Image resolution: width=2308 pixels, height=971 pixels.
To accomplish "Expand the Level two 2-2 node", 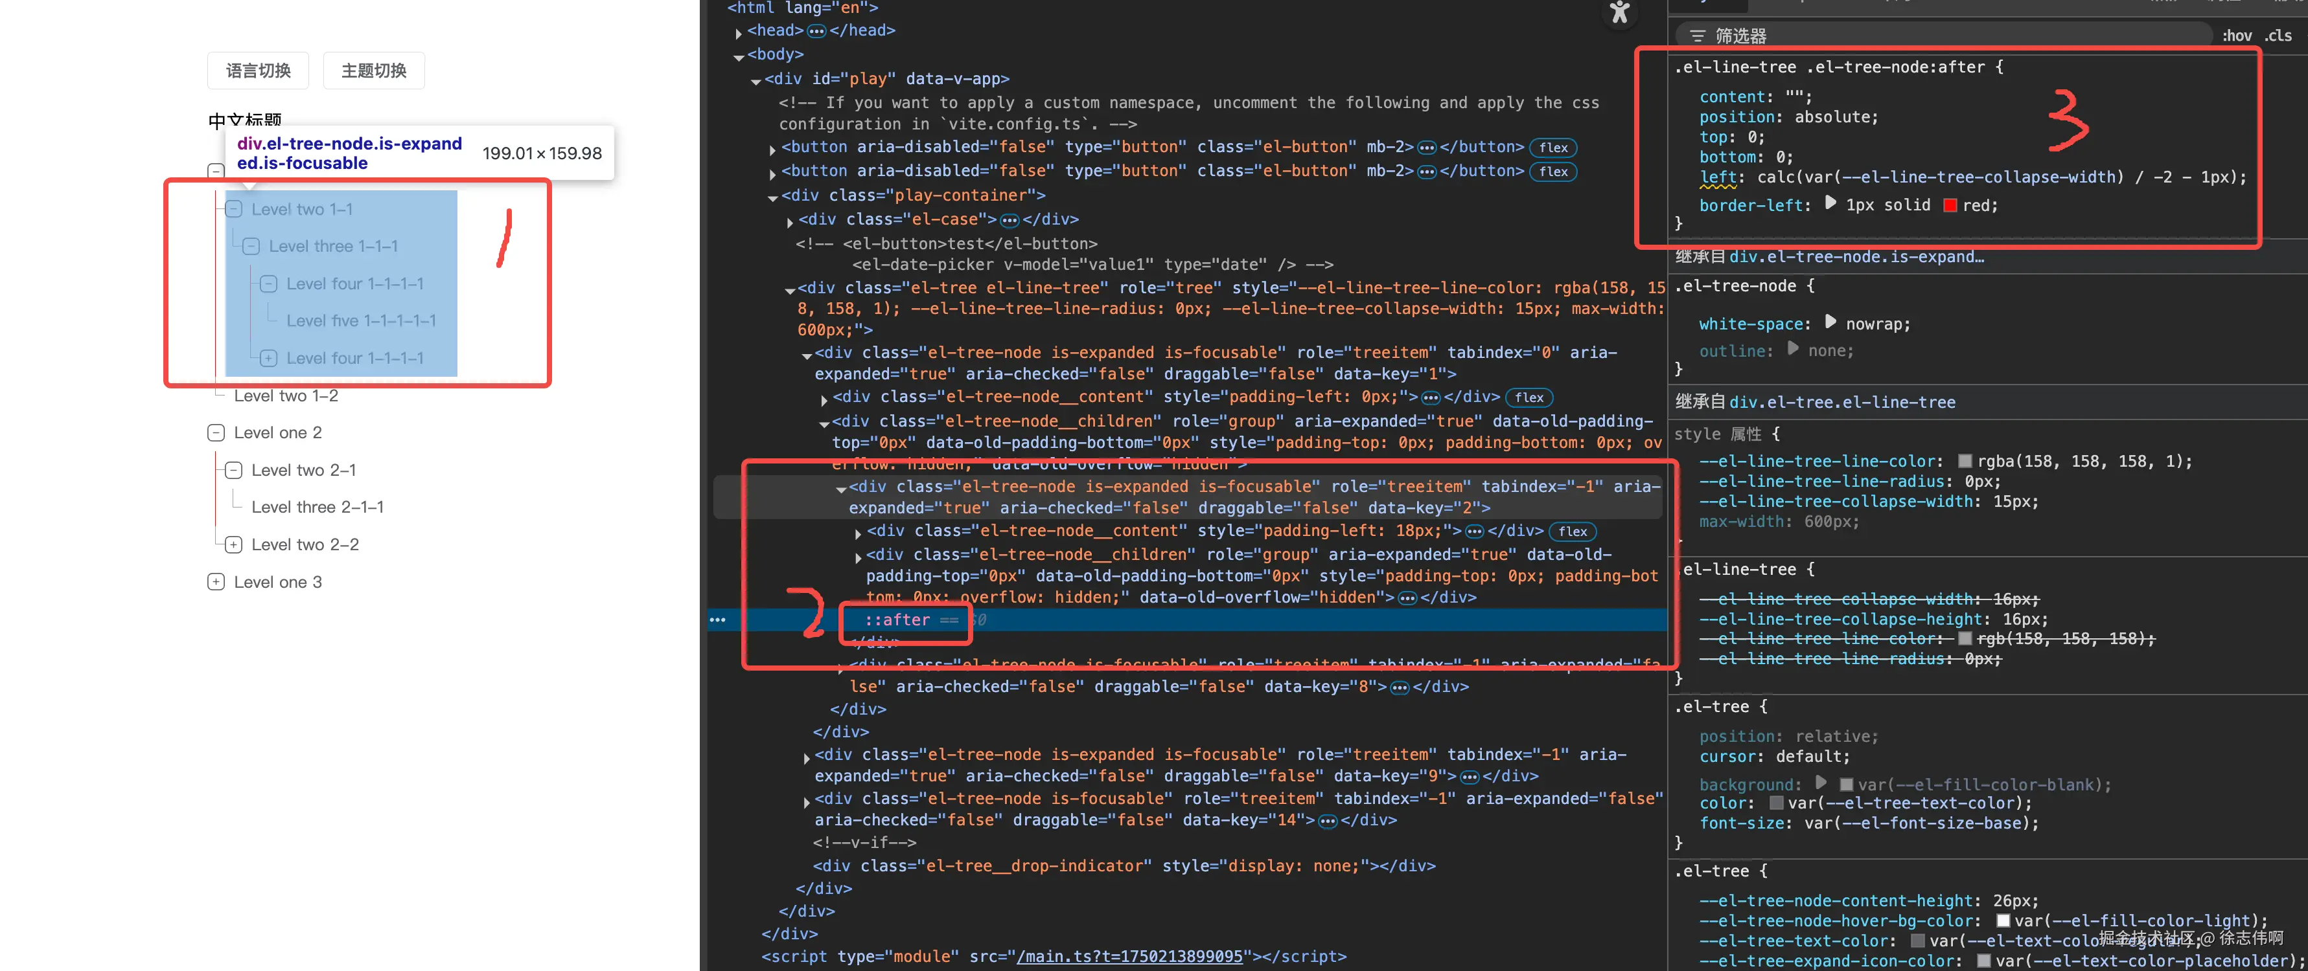I will tap(234, 545).
